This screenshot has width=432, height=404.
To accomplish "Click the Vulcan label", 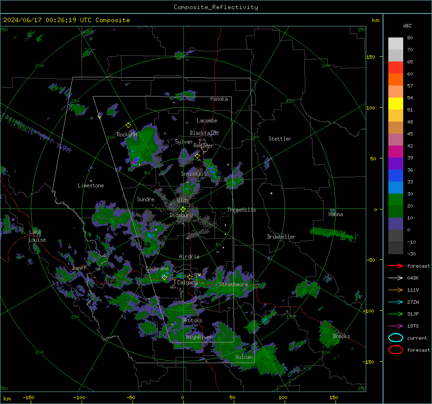I will click(244, 357).
